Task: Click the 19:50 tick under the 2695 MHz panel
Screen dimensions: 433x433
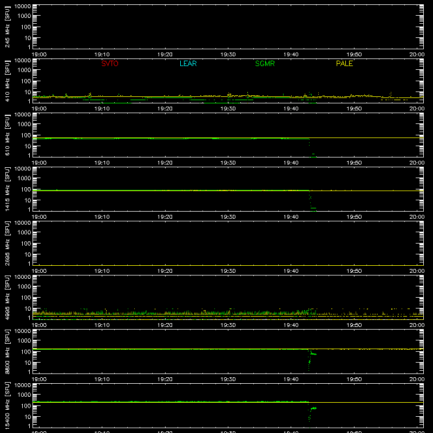Action: [x=354, y=271]
